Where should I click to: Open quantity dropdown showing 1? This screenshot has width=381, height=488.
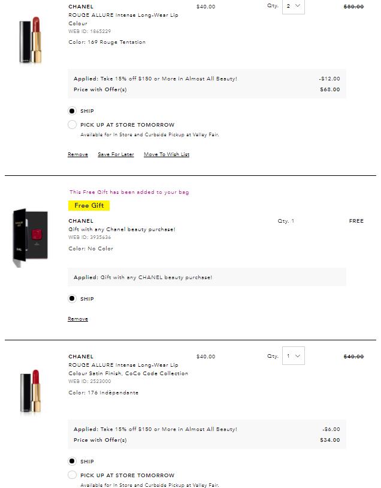pos(293,356)
